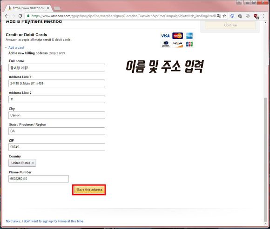Open the Chrome three-dot menu
The width and height of the screenshot is (270, 229).
263,16
